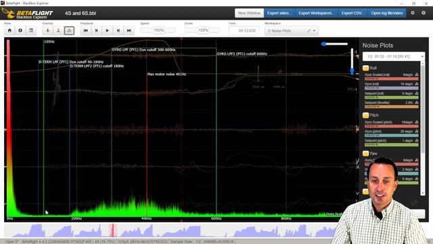The height and width of the screenshot is (244, 433).
Task: Click the 200Hz frequency axis label
Action: (76, 218)
